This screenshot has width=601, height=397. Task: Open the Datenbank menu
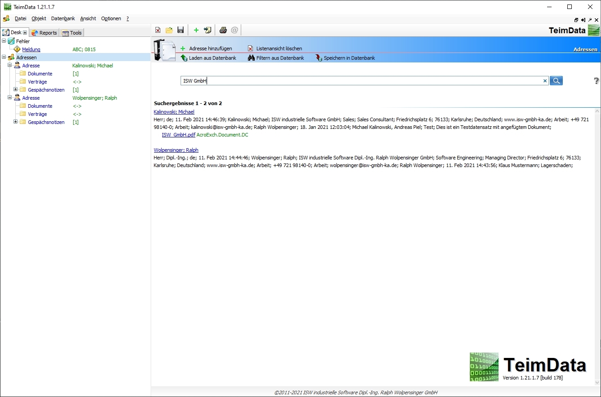(63, 19)
